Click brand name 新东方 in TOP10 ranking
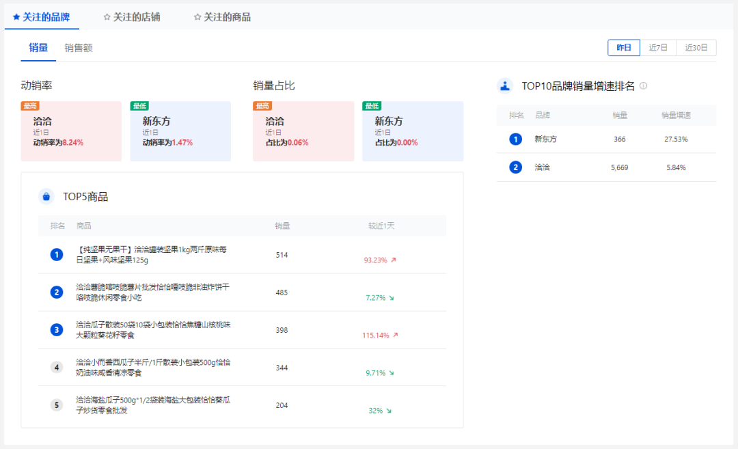Screen dimensions: 738x449 coord(545,139)
